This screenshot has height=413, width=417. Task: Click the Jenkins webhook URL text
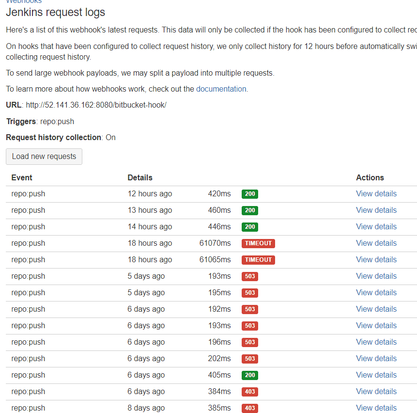coord(96,105)
